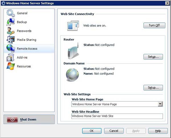Screen dimensions: 171x138
Task: Close the Windows Home Server Settings window
Action: pyautogui.click(x=167, y=3)
